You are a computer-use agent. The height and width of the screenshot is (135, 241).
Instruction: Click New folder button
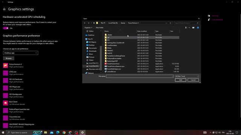(x=99, y=28)
